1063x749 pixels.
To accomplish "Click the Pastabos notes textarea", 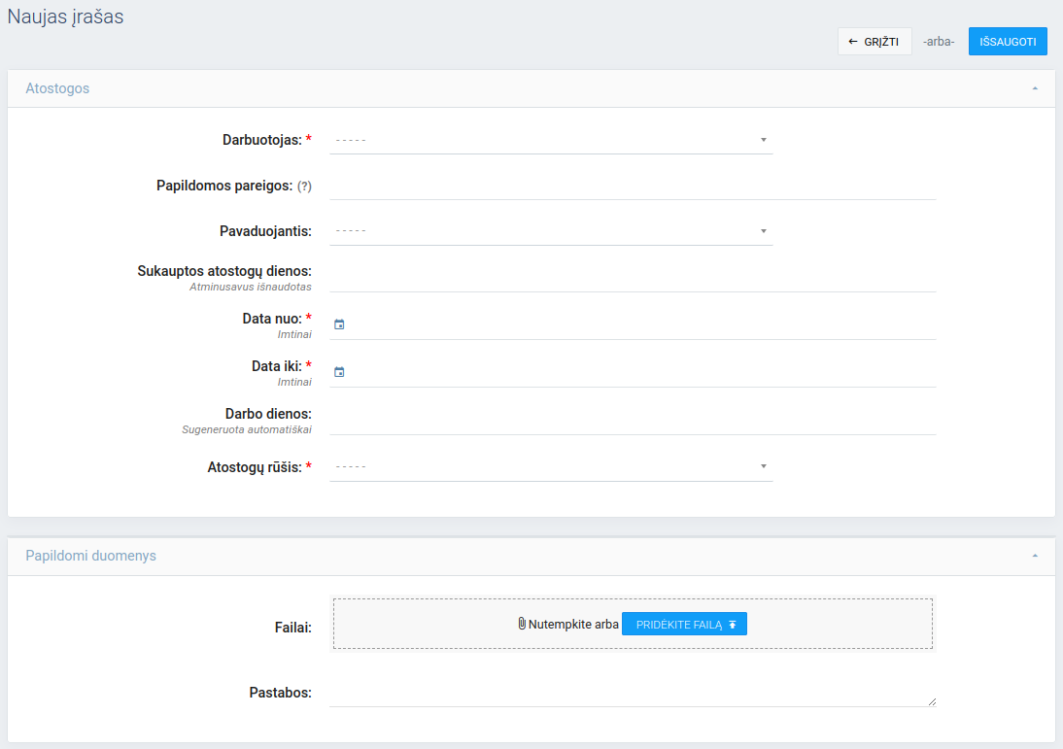I will click(x=632, y=693).
